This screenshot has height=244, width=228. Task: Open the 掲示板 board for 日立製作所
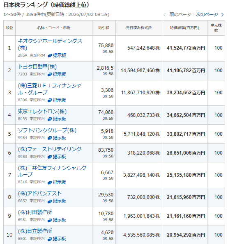[x=57, y=239]
